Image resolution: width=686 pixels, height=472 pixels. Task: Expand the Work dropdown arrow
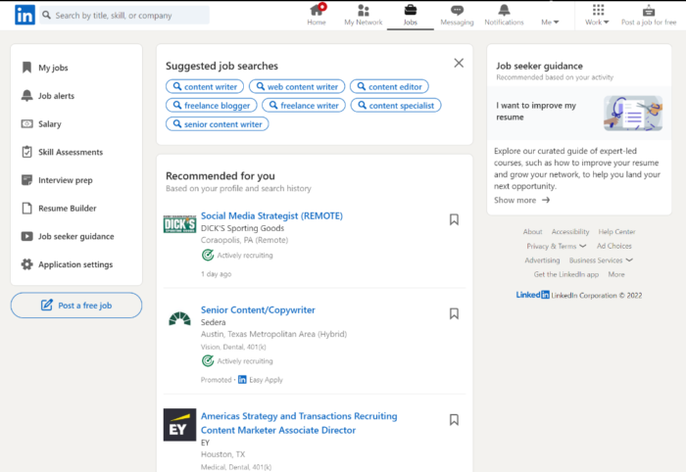tap(606, 22)
